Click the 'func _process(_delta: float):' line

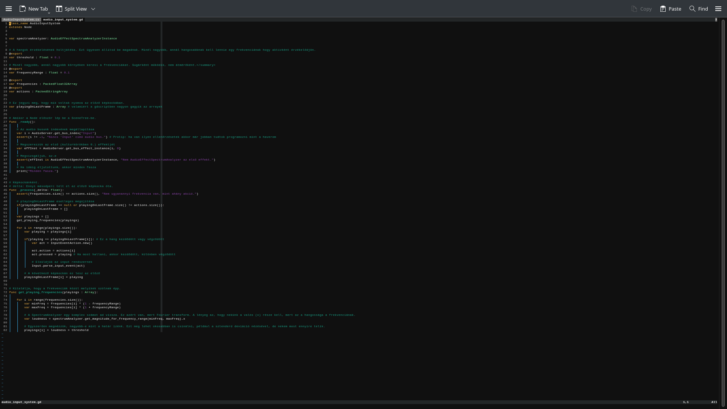(36, 190)
